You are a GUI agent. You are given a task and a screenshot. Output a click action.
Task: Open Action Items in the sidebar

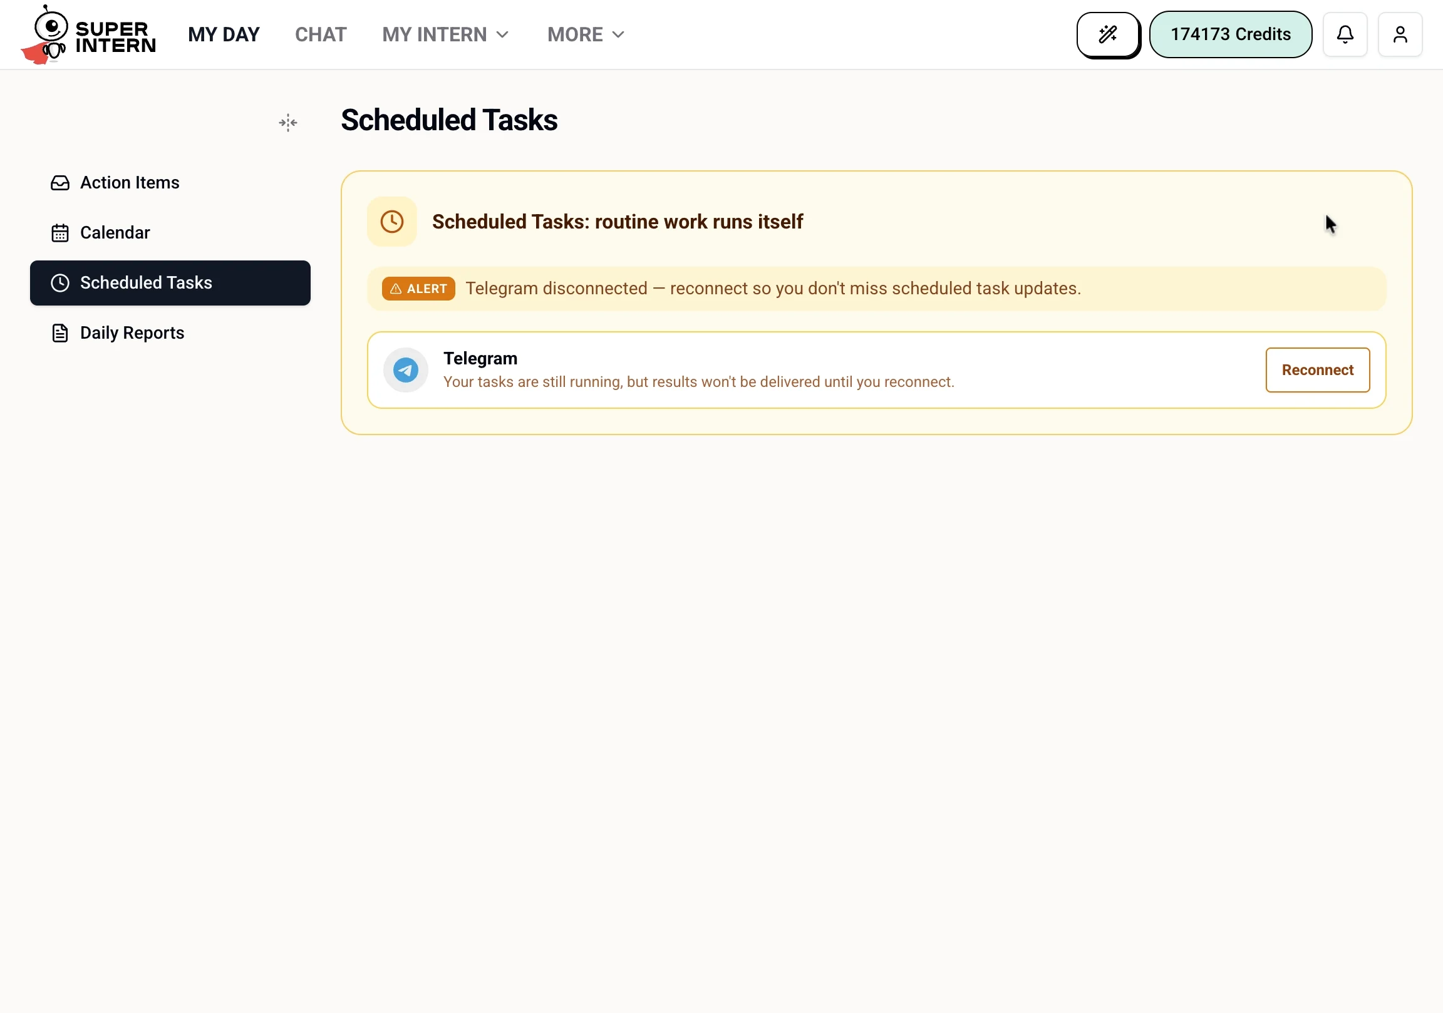(170, 183)
